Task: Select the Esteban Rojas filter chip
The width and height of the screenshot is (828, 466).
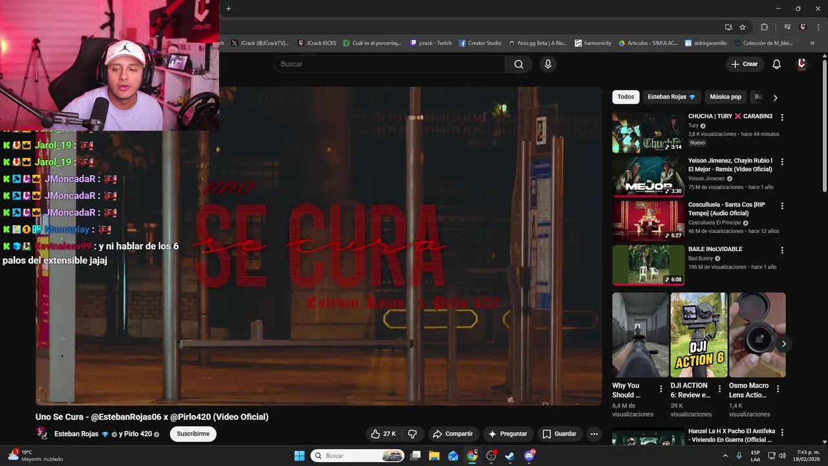Action: click(671, 97)
